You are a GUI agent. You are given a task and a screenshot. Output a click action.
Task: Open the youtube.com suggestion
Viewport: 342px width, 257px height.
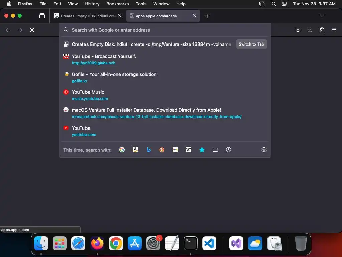(165, 131)
